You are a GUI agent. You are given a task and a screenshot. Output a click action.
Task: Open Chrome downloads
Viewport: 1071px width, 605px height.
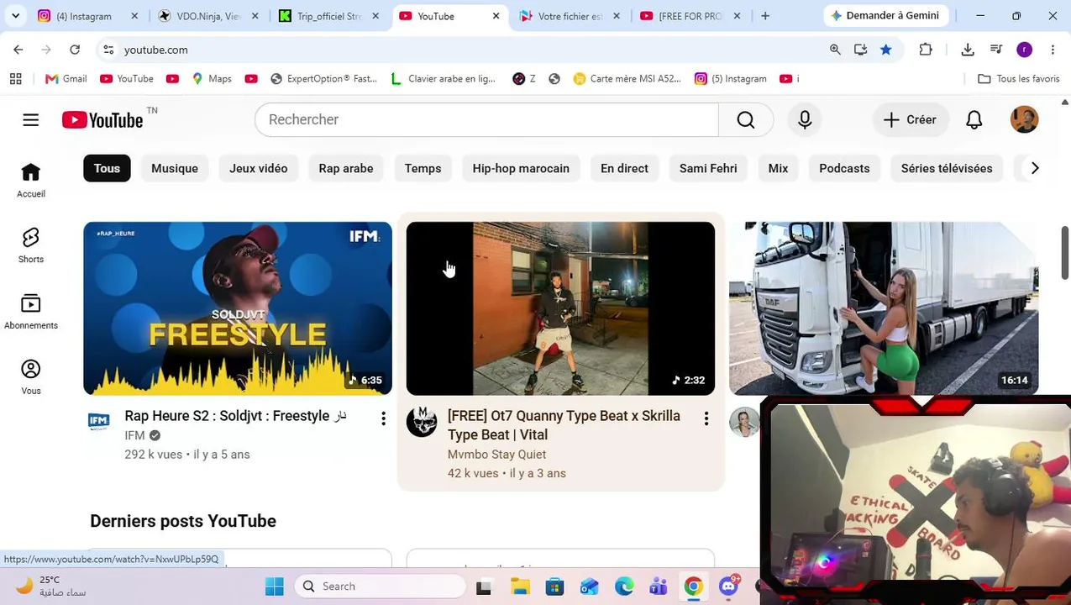(968, 50)
